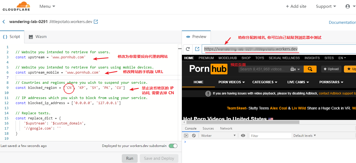Toggle workers.dev subdomain deployment switch
The image size is (356, 163).
tap(173, 146)
